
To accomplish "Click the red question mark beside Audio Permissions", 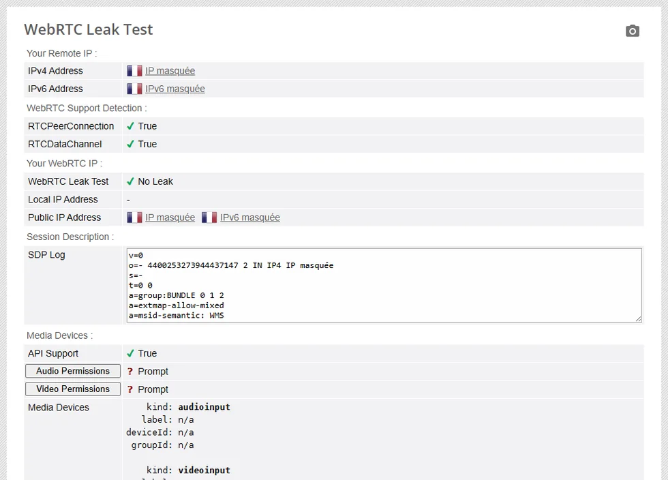I will (x=130, y=372).
